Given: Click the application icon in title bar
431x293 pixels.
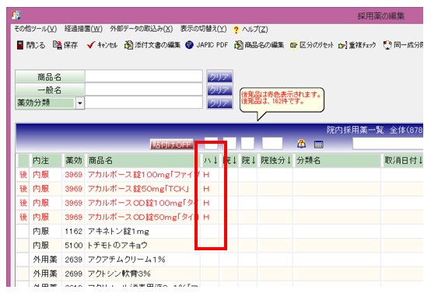Looking at the screenshot, I should point(16,15).
